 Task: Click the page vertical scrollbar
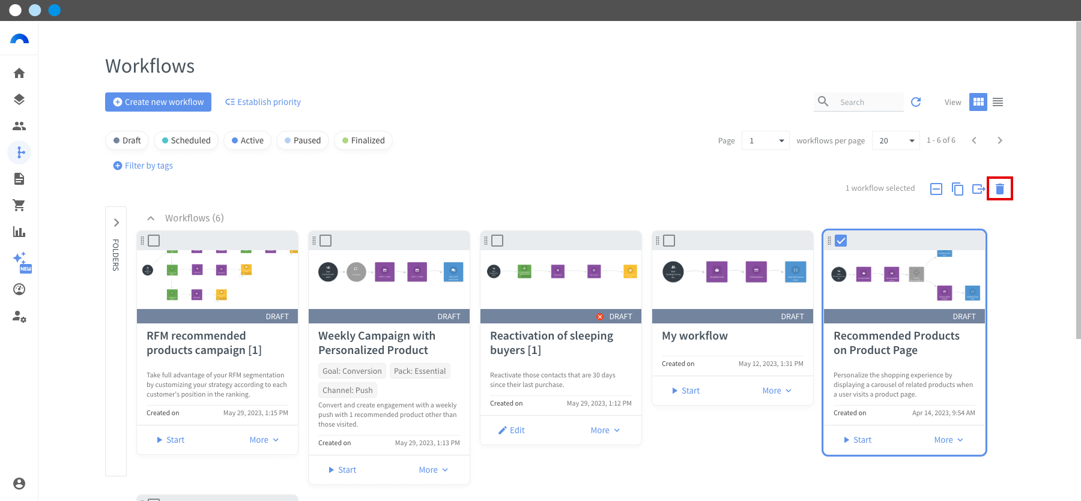1078,180
